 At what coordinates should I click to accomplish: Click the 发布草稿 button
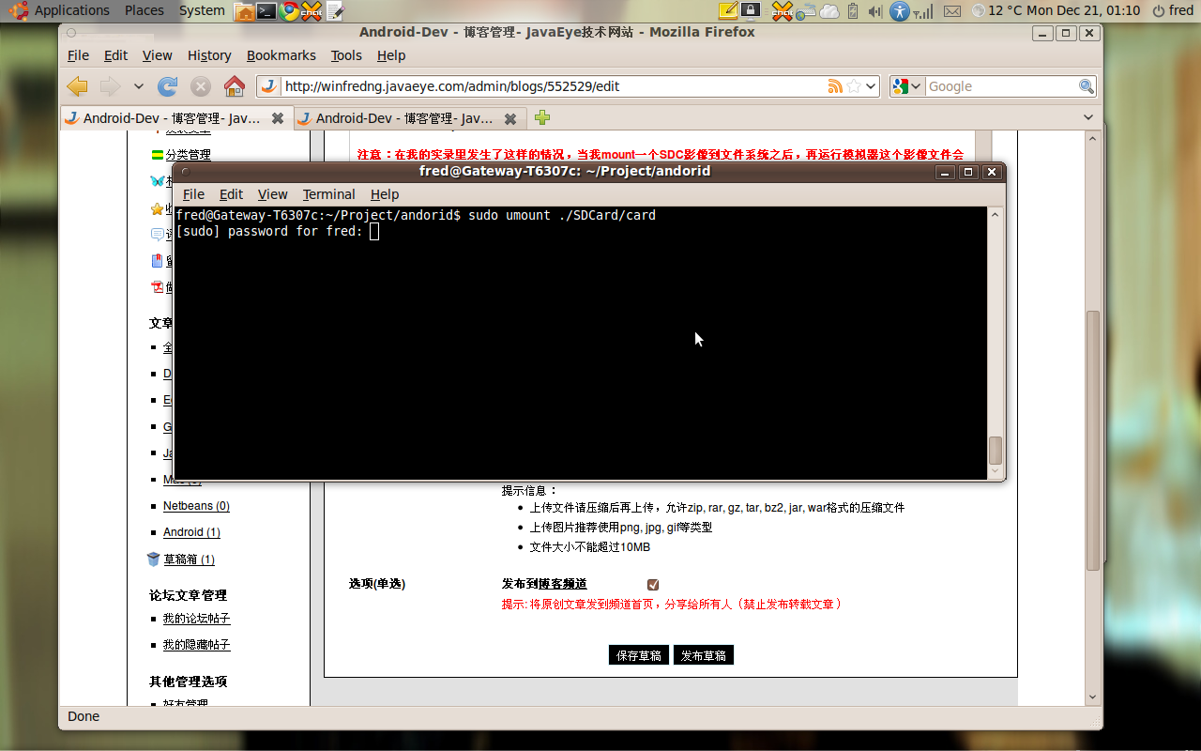(x=704, y=655)
